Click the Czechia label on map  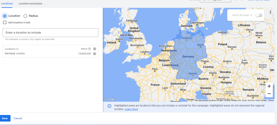208,67
